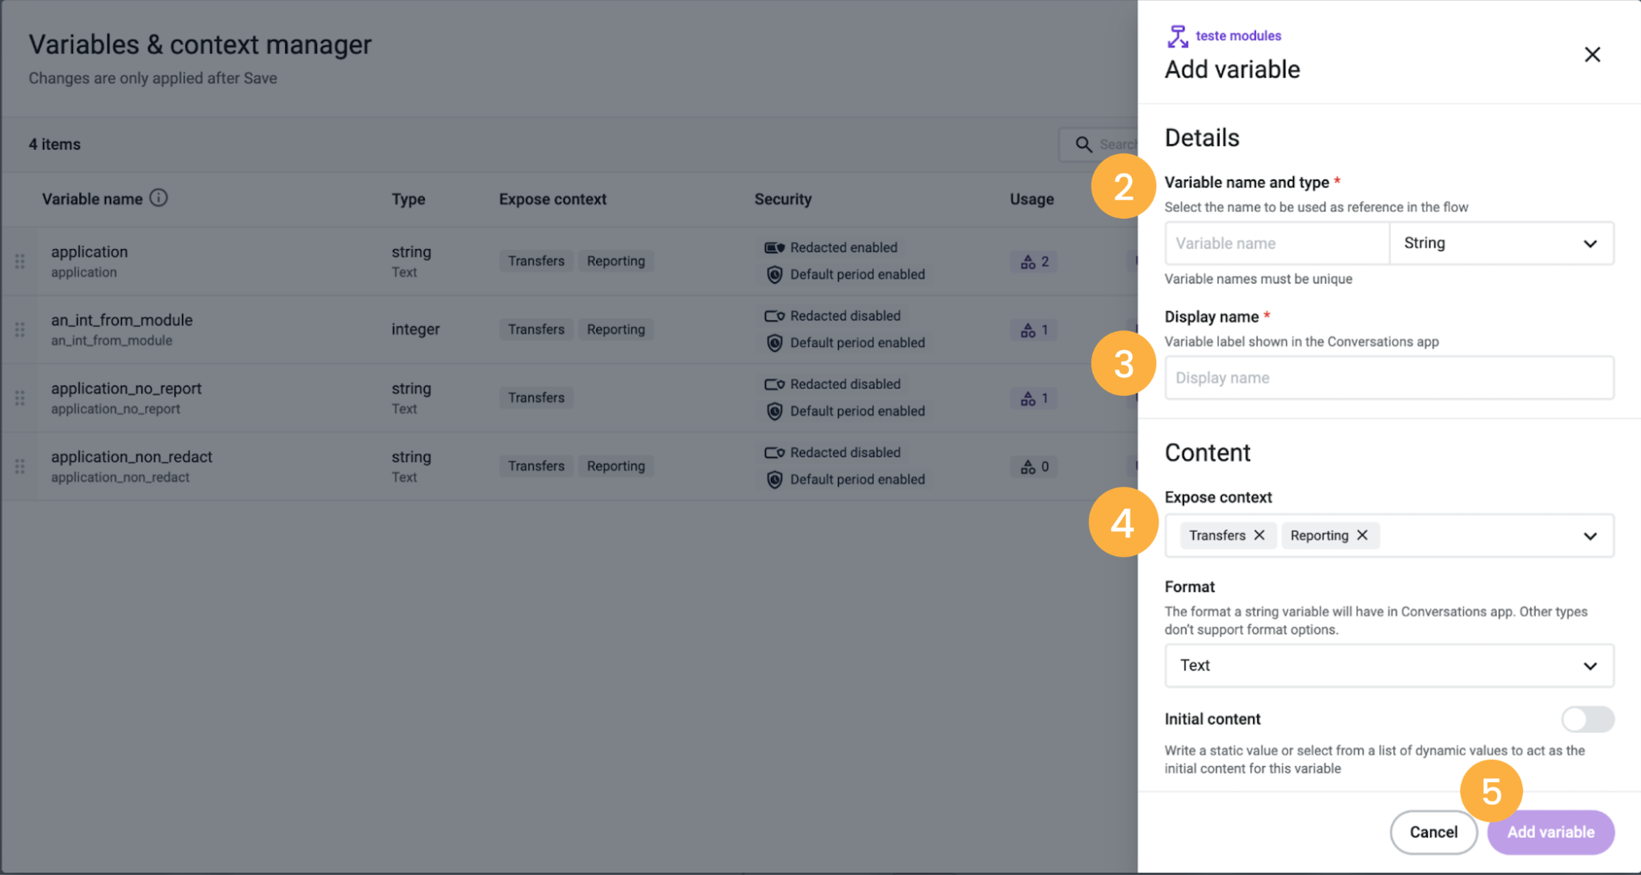Click Default period shield icon for an_int_from_module
Image resolution: width=1641 pixels, height=875 pixels.
774,343
